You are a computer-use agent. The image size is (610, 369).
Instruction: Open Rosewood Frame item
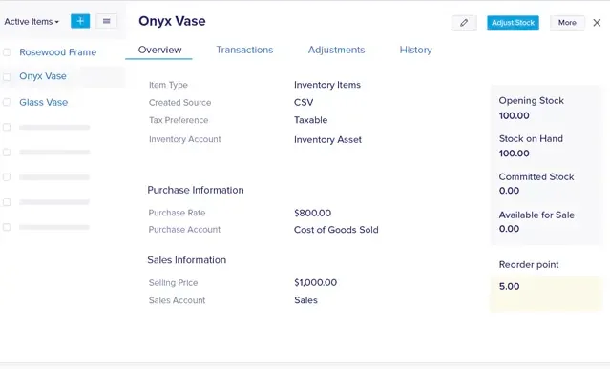[57, 52]
